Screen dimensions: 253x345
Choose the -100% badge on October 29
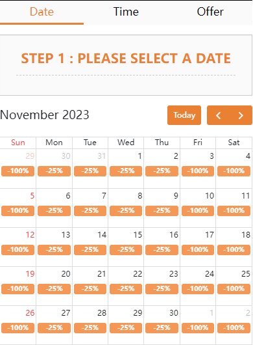18,171
